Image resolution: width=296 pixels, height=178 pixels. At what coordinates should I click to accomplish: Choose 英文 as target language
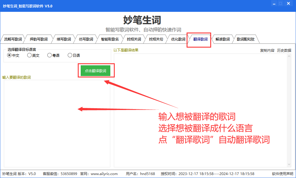tap(33, 55)
